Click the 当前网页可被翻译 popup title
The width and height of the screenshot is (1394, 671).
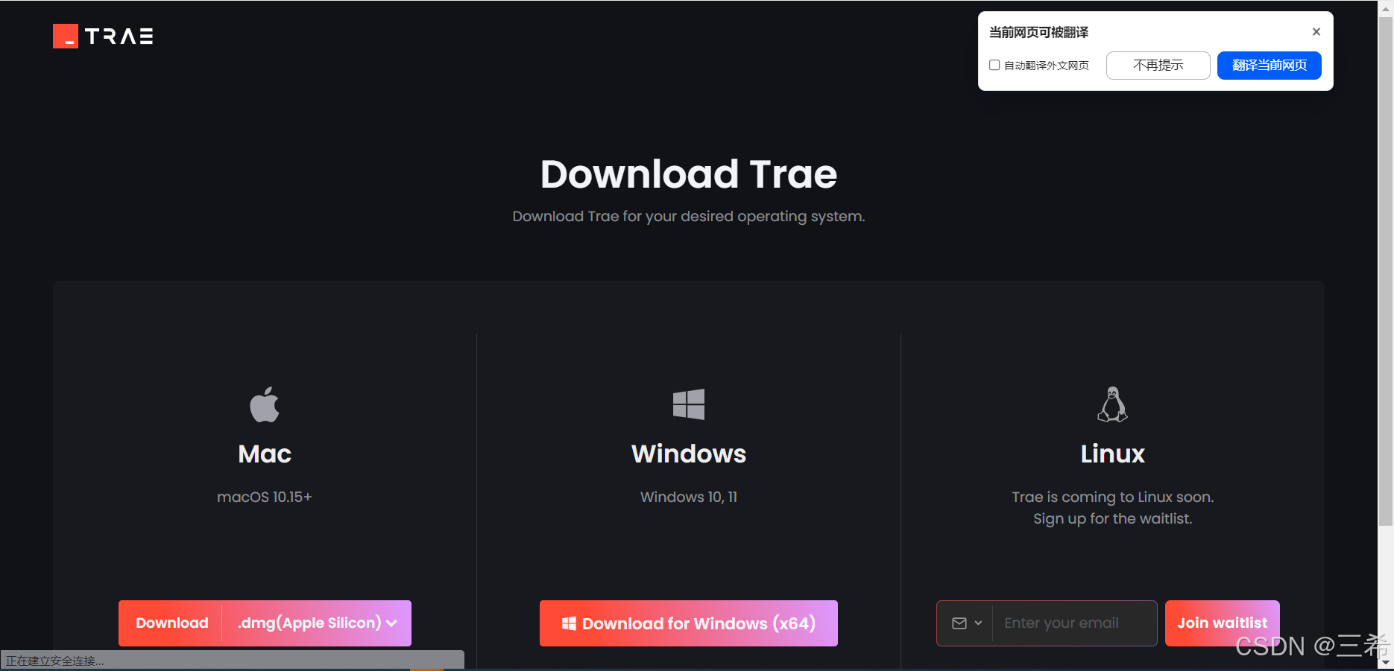click(x=1038, y=32)
